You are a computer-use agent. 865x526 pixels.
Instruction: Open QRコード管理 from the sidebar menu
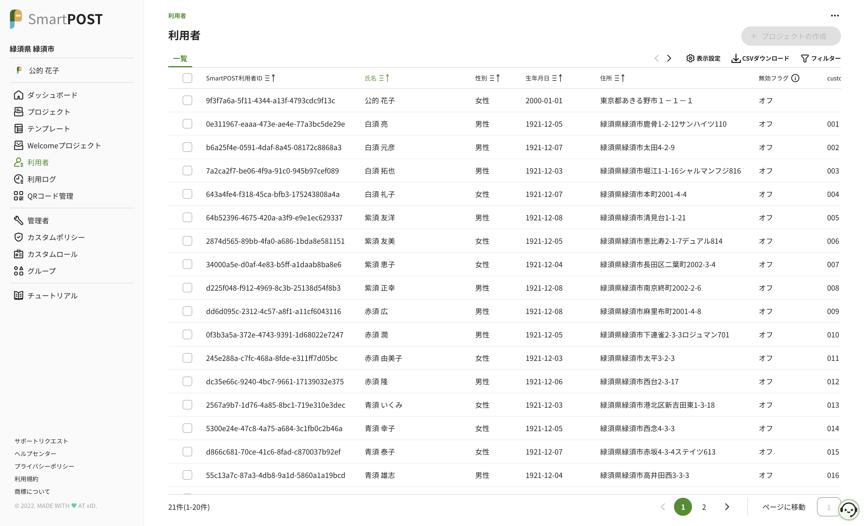pos(50,196)
